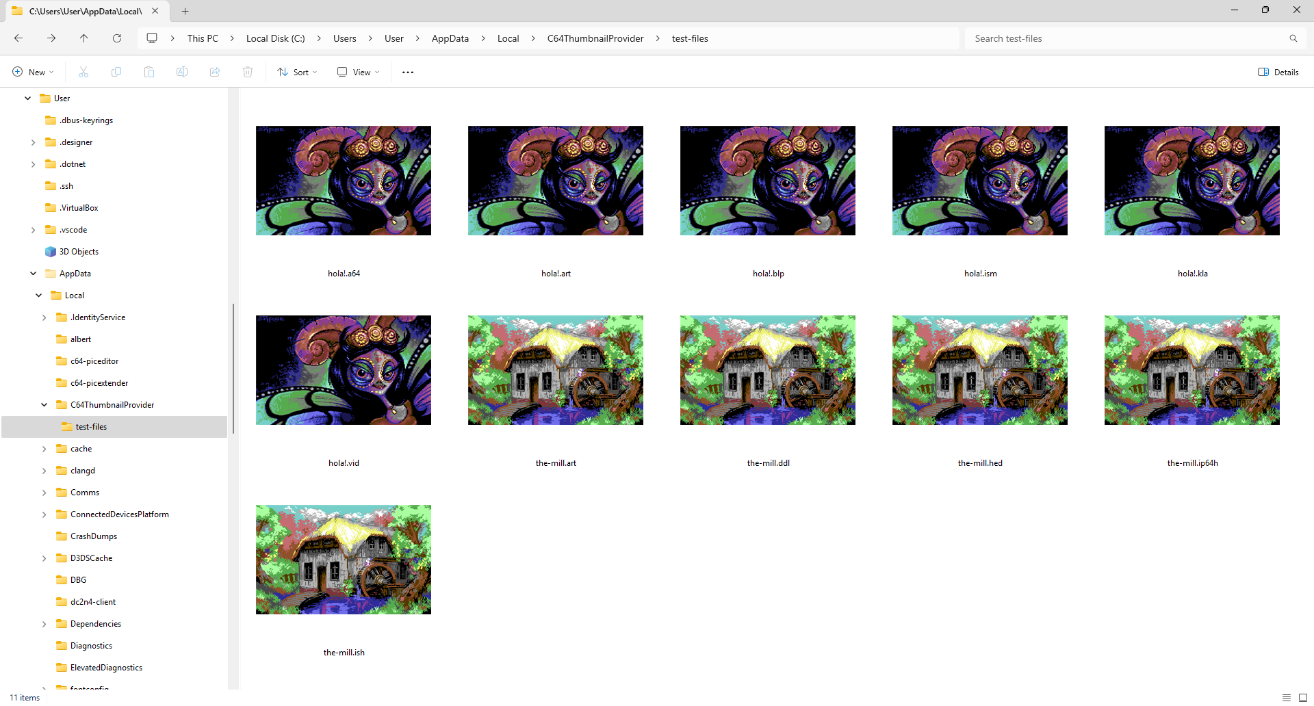This screenshot has width=1314, height=706.
Task: Click the Share toolbar icon
Action: pos(215,72)
